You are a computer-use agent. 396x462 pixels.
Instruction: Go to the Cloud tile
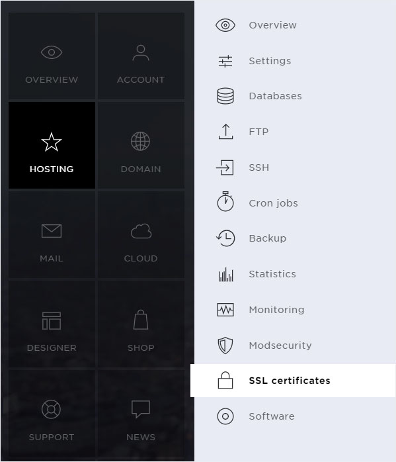(x=141, y=234)
